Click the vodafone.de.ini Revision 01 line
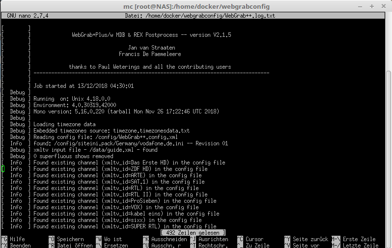 [131, 143]
